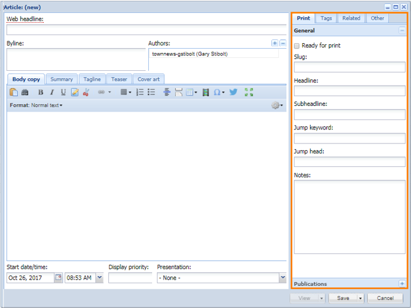Switch to the Summary tab

62,79
